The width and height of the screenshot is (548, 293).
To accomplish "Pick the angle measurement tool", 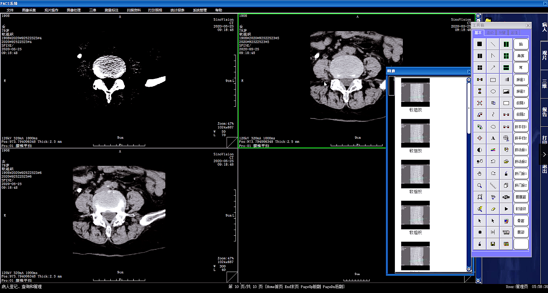I will pos(493,56).
